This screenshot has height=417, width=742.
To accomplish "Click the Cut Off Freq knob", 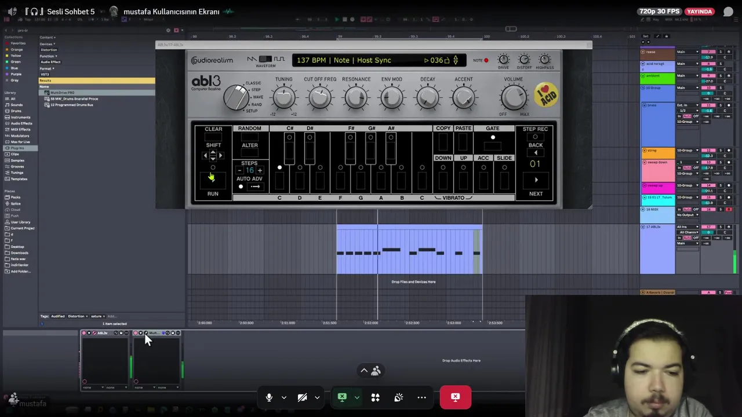I will point(320,98).
